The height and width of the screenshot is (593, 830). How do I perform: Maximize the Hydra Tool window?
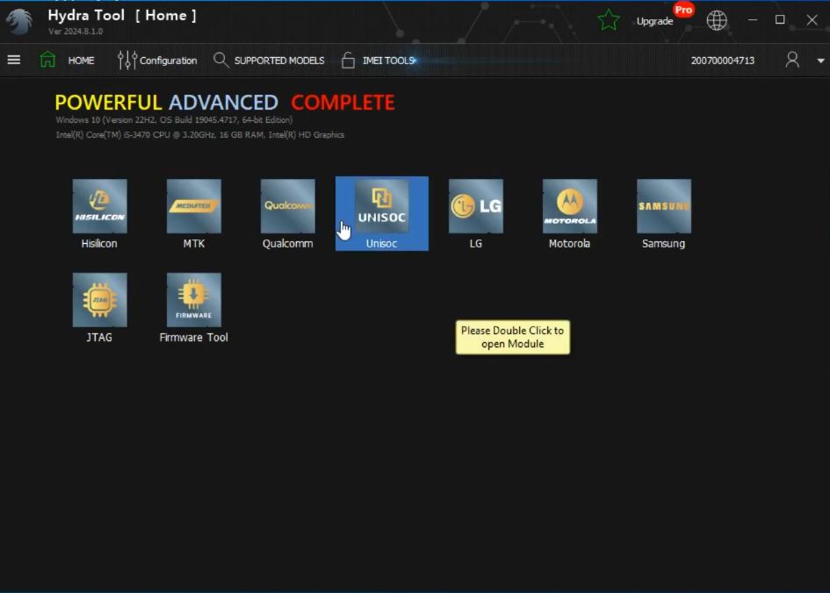(x=780, y=20)
